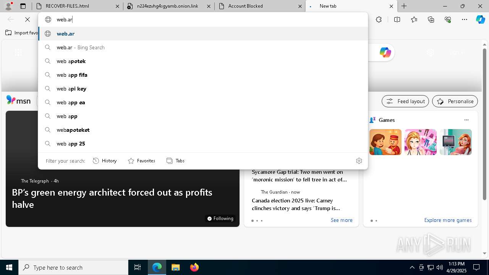Screen dimensions: 489x275
Task: Filter search by Tabs
Action: point(176,161)
